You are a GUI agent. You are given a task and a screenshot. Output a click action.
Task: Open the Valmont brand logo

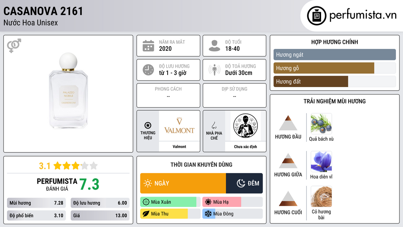click(x=179, y=126)
